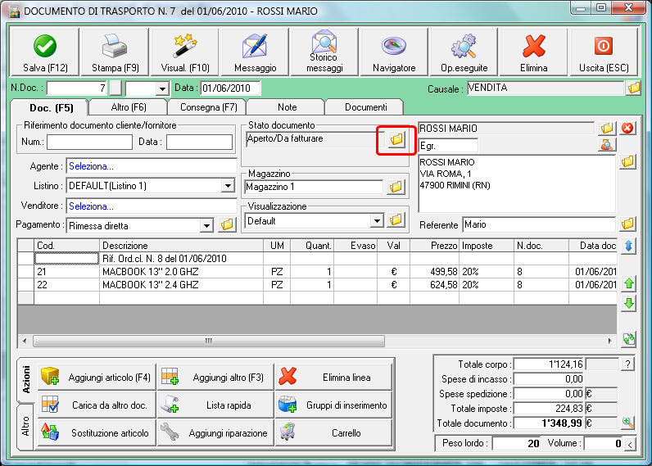Select row MACBOOK 13'' 2.0 GHZ
This screenshot has height=466, width=652.
[x=317, y=271]
